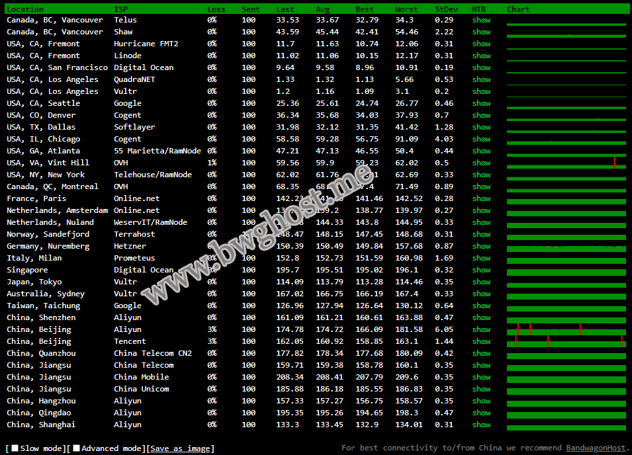Show MTR for Shenzhen Aliyun row
The width and height of the screenshot is (632, 455).
[x=481, y=317]
